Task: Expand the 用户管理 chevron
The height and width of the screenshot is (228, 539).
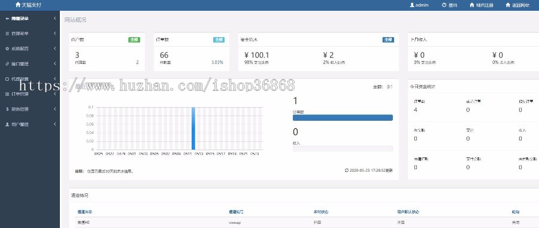Action: 54,124
